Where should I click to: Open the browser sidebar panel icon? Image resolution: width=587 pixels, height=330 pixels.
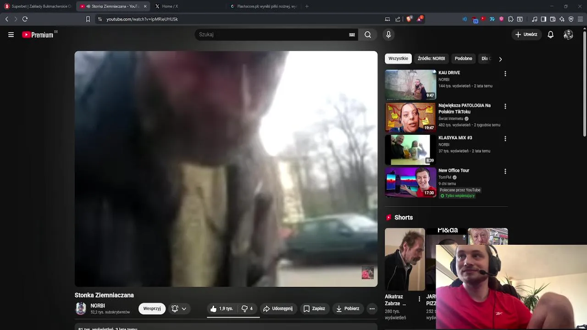coord(543,19)
